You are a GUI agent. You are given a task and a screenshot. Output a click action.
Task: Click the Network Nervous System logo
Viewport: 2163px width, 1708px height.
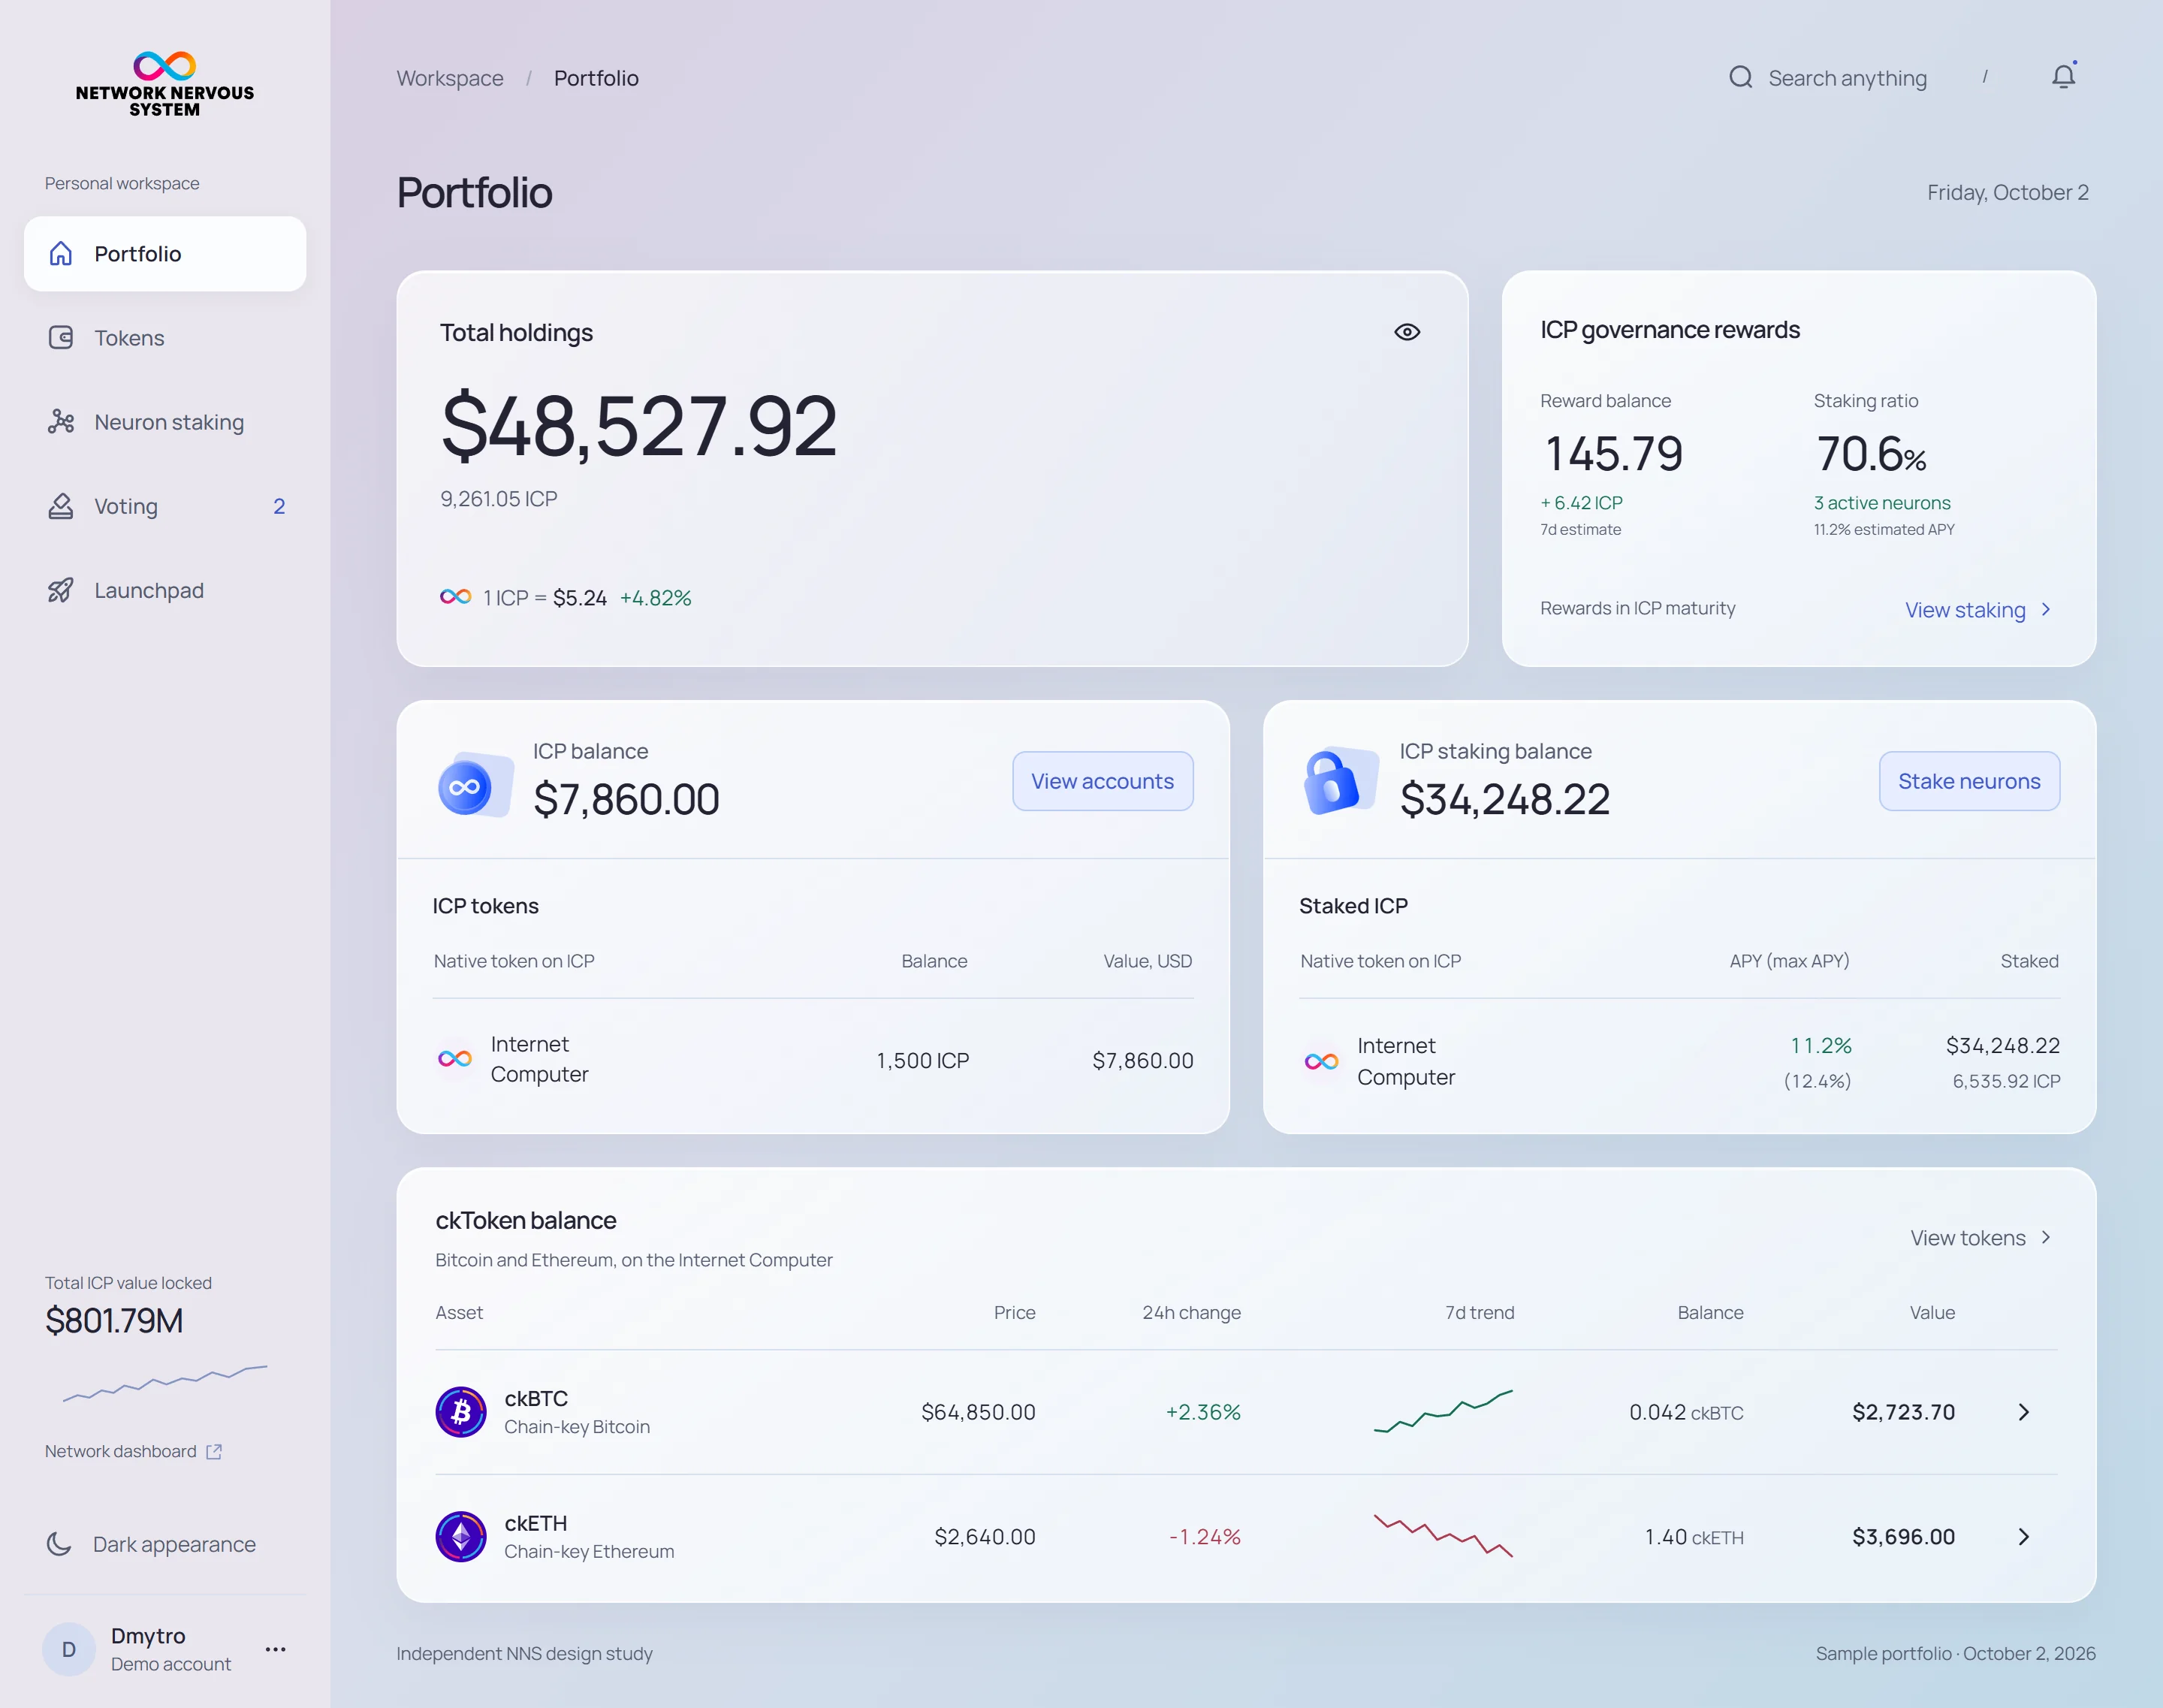tap(165, 84)
